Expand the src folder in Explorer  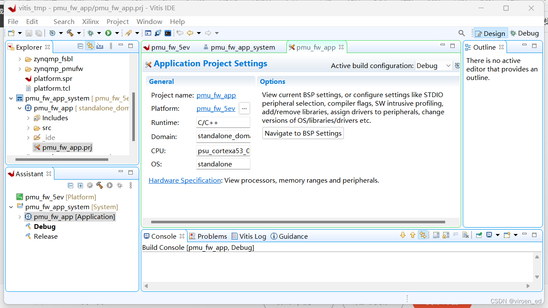pyautogui.click(x=28, y=127)
